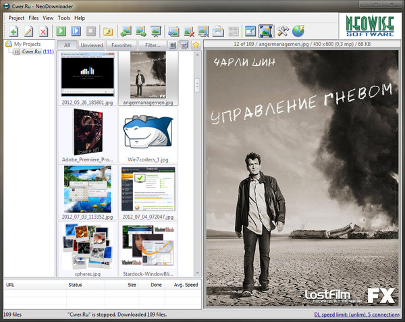405x322 pixels.
Task: Click the star favorites icon beside the Filter tab
Action: 196,45
